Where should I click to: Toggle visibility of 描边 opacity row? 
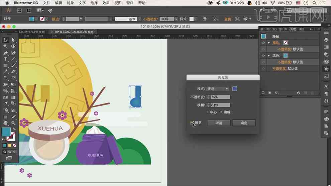point(263,49)
